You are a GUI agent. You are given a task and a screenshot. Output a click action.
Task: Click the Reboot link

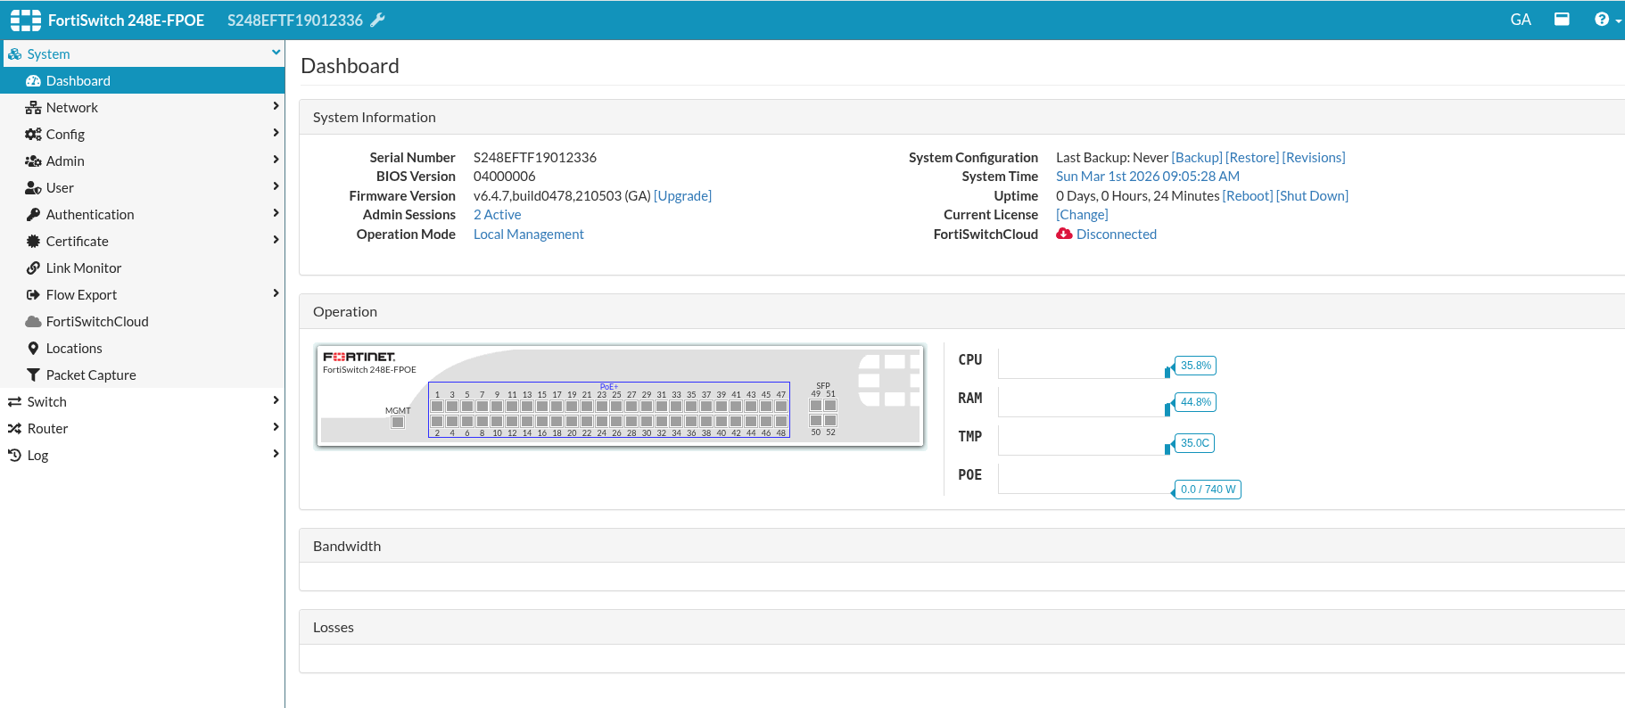pyautogui.click(x=1248, y=196)
